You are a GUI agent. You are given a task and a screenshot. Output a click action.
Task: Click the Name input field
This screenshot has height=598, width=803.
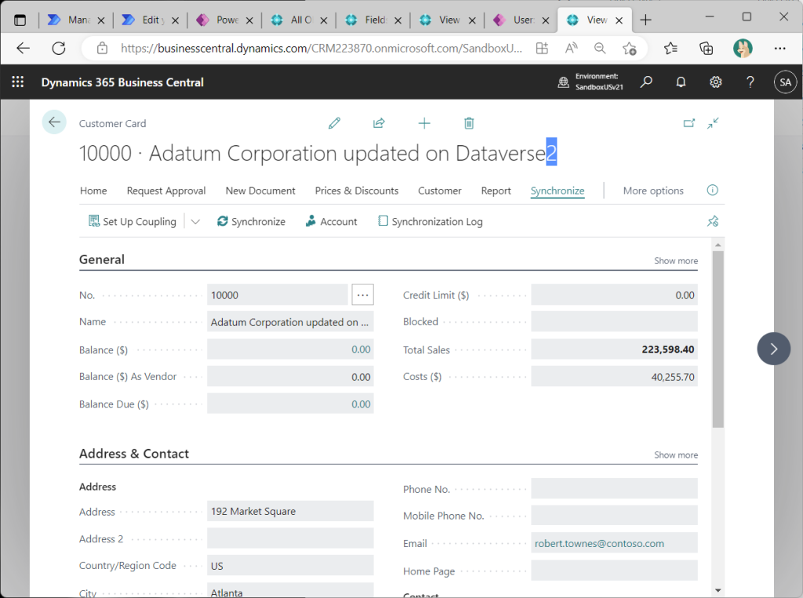290,322
